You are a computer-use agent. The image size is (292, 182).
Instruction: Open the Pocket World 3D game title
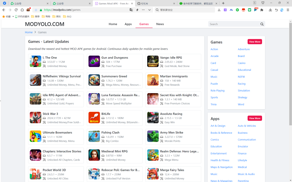(x=54, y=170)
